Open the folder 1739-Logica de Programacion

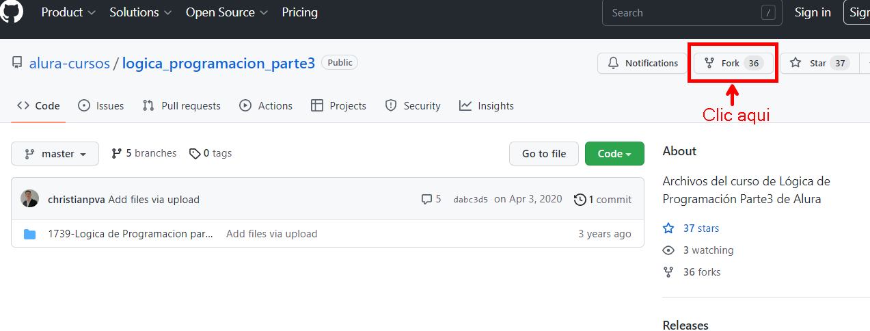click(x=130, y=234)
